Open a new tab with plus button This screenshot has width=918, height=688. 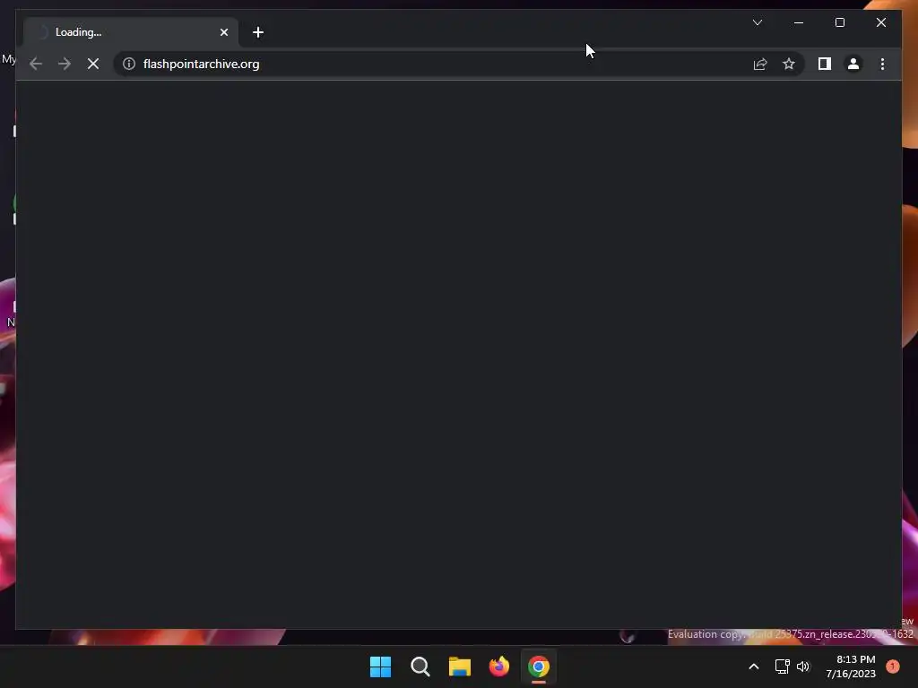[x=258, y=32]
